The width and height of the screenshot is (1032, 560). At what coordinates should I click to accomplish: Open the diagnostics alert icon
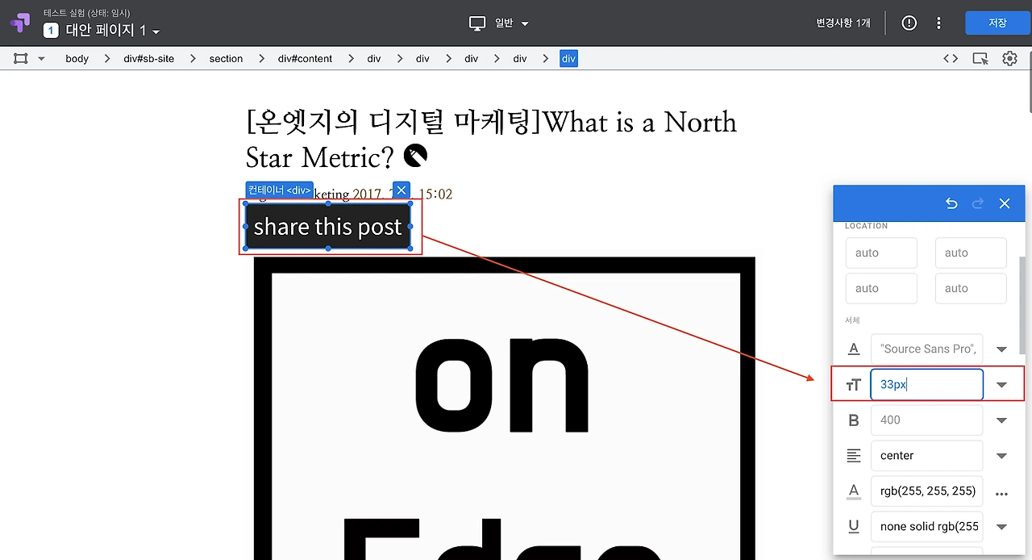[x=909, y=23]
